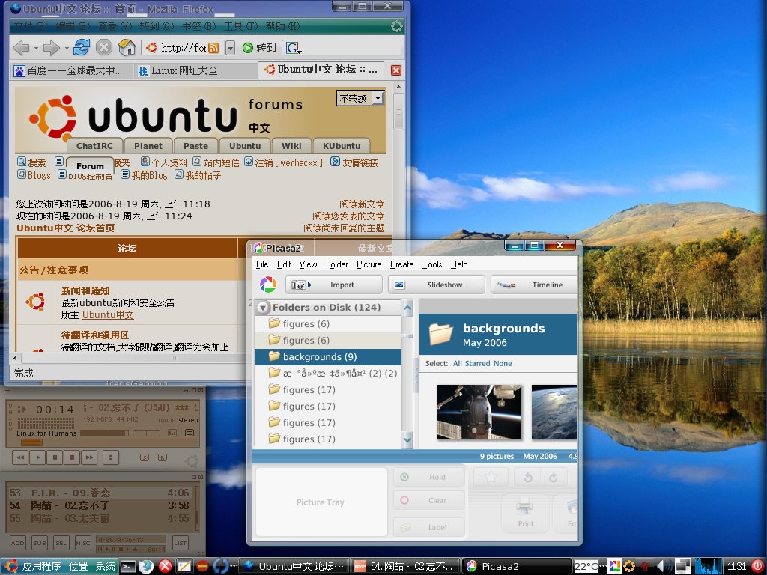Screen dimensions: 767x575
Task: Start the Slideshow in Picasa2
Action: pos(437,285)
